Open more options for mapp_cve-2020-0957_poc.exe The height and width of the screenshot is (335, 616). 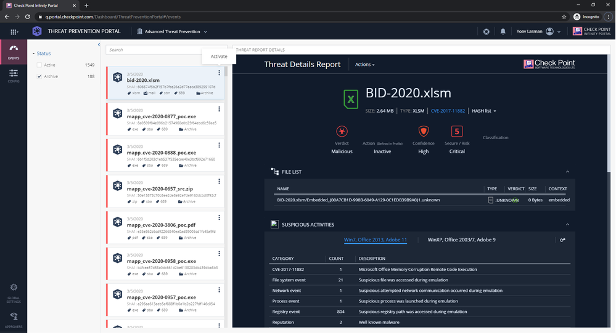[220, 290]
